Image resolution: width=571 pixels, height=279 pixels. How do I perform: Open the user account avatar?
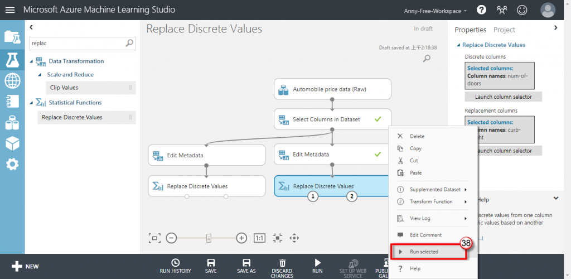pyautogui.click(x=548, y=10)
